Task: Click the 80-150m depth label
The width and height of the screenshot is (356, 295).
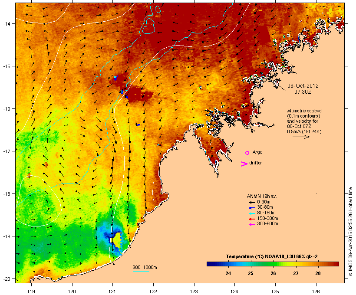Action: click(266, 213)
